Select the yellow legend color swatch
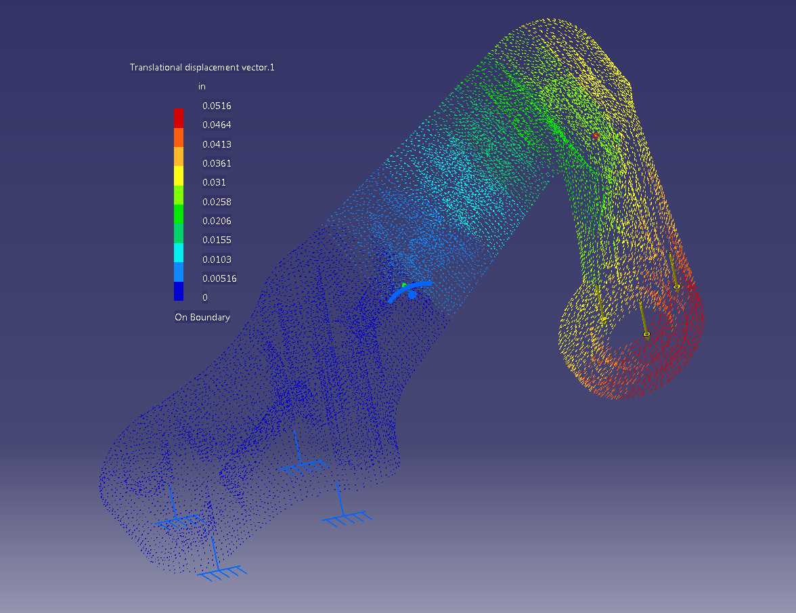 179,175
